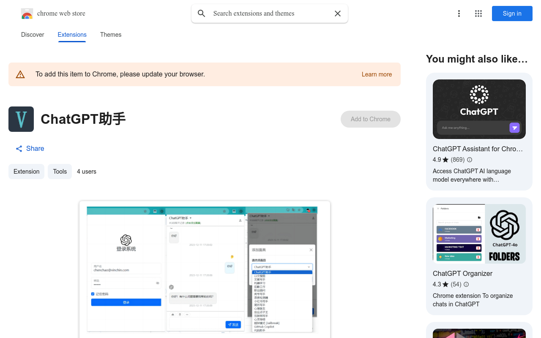Open ChatGPT Assistant for Chrome listing

click(478, 149)
